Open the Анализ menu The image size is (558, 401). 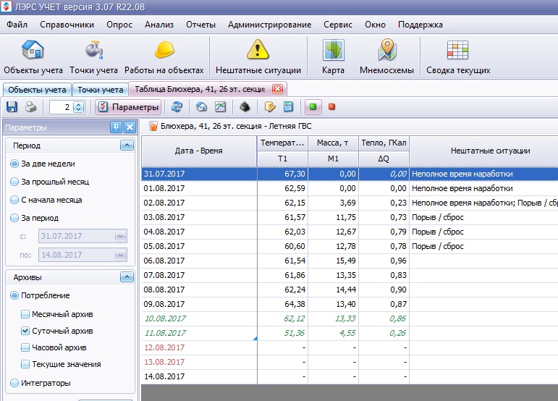(x=159, y=25)
